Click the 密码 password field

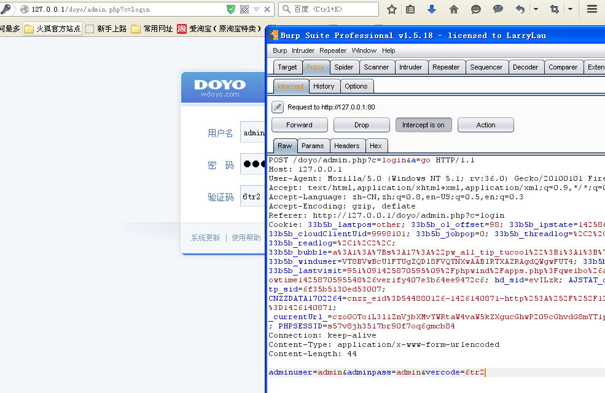coord(252,164)
